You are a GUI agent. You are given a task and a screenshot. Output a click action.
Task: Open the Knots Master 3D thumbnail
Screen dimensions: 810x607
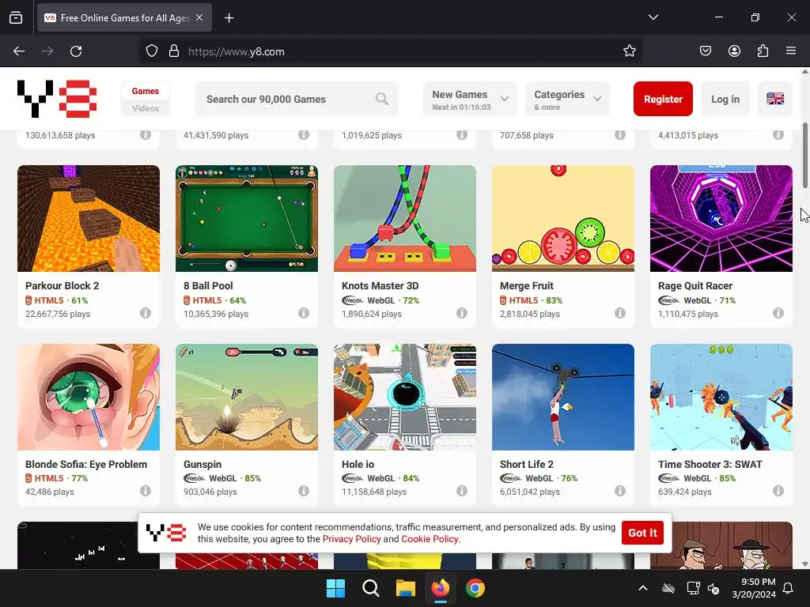coord(404,218)
